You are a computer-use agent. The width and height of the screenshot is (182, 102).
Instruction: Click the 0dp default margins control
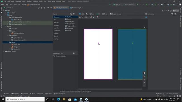tap(86, 17)
